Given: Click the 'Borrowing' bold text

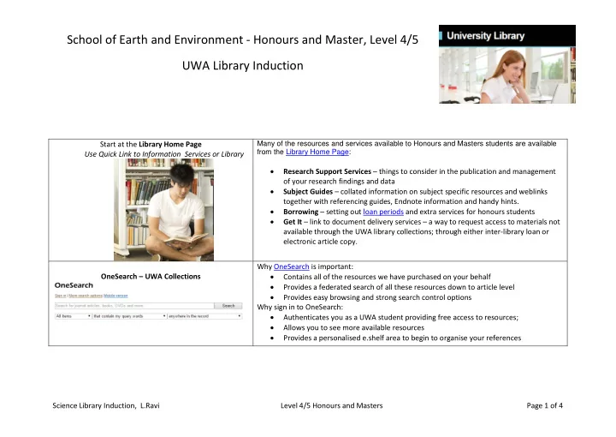Looking at the screenshot, I should [300, 212].
